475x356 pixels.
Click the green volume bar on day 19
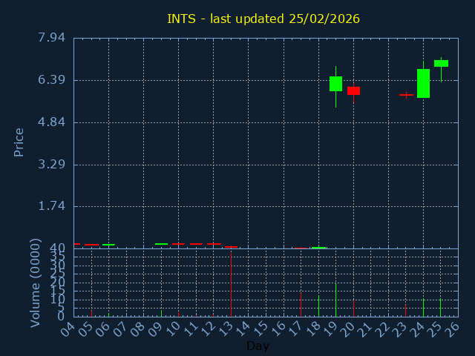(335, 300)
